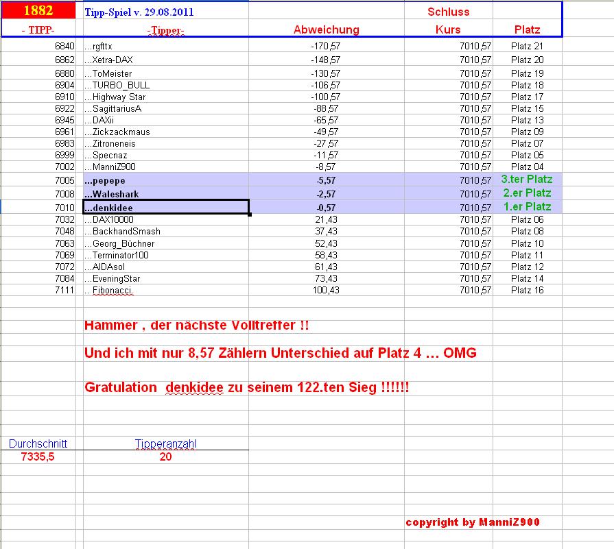Click the 'Abweichung' column header
Image resolution: width=614 pixels, height=549 pixels.
click(x=326, y=29)
